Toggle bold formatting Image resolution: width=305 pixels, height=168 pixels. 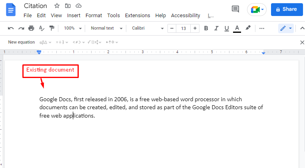click(206, 28)
